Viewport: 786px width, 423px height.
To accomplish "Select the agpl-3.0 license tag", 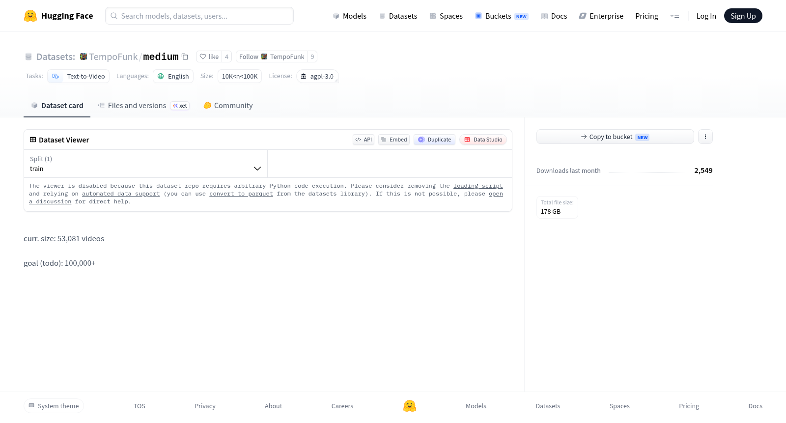I will pyautogui.click(x=317, y=76).
